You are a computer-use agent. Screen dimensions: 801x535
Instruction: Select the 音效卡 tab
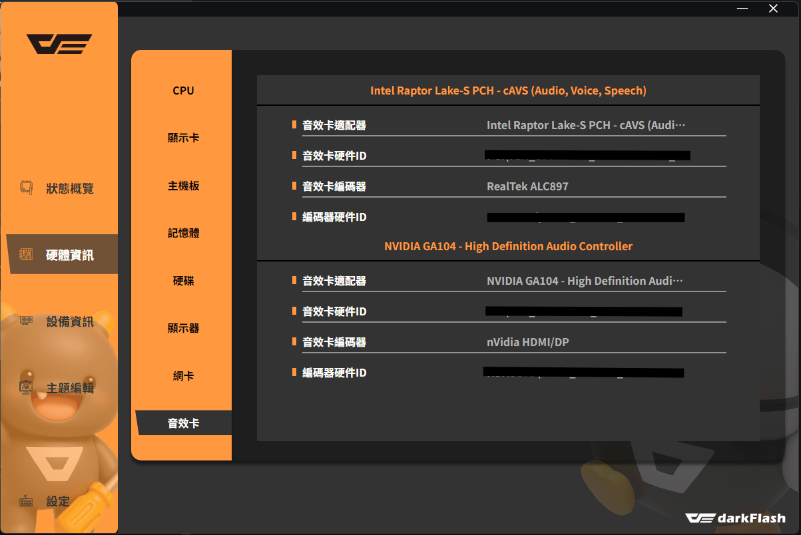click(x=183, y=423)
